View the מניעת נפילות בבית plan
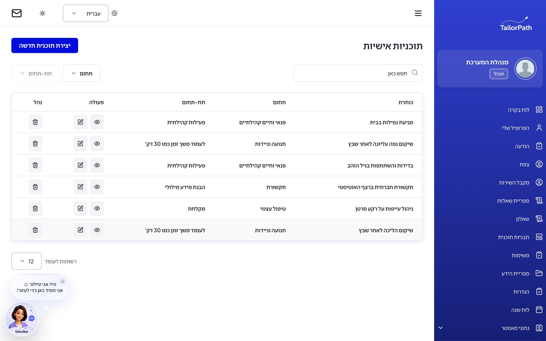 (x=97, y=122)
